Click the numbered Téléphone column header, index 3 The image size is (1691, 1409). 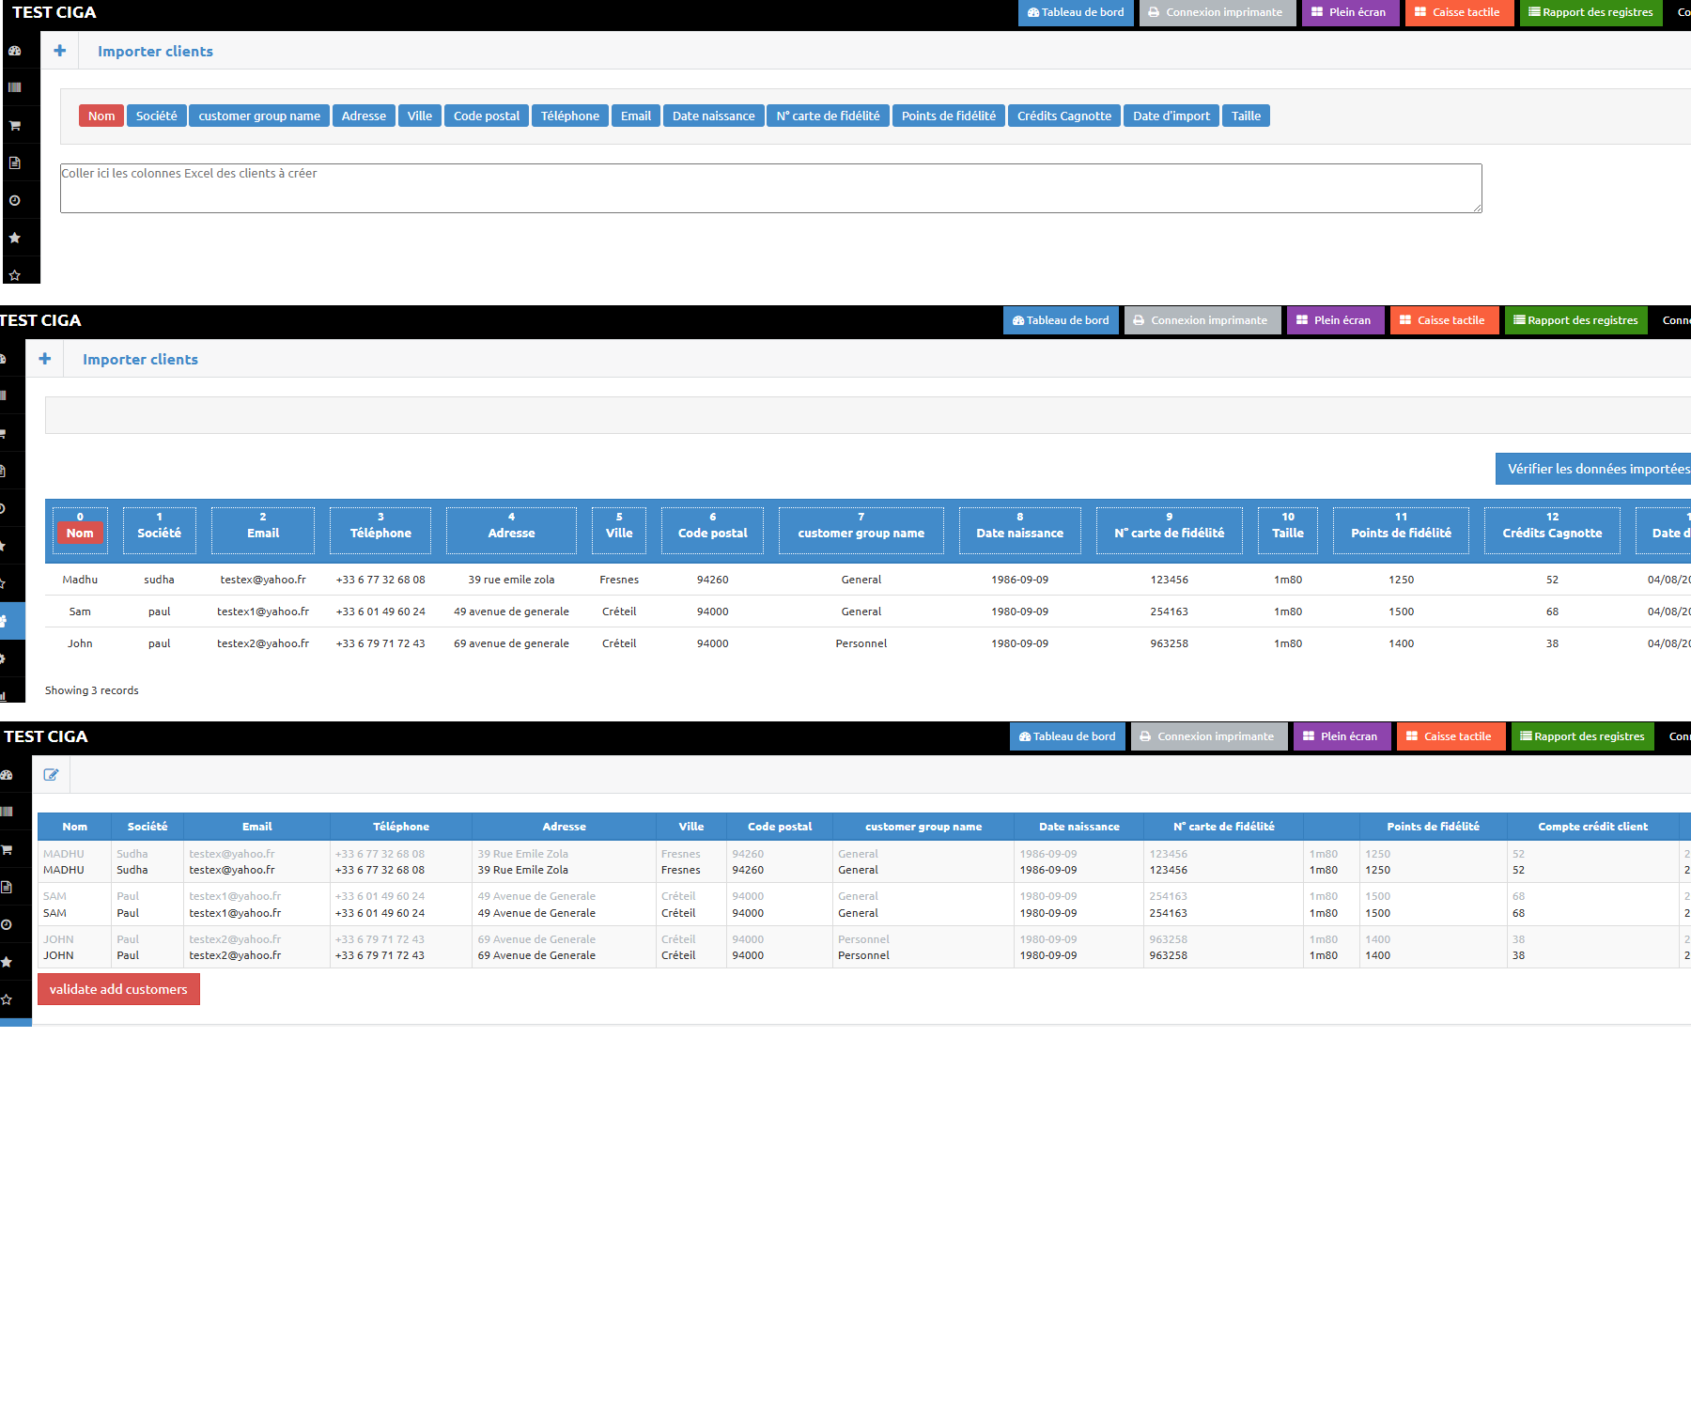coord(380,531)
